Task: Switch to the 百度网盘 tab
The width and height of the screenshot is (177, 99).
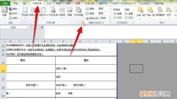Action: (x=159, y=3)
